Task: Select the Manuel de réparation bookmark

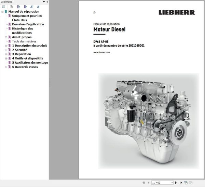Action: (x=24, y=12)
